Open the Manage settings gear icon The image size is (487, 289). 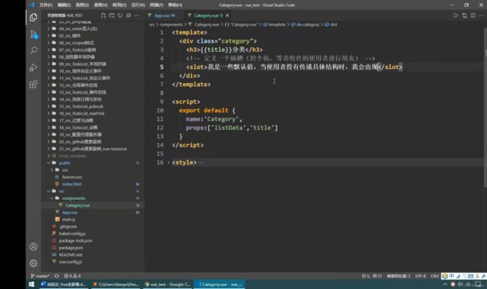click(x=34, y=264)
